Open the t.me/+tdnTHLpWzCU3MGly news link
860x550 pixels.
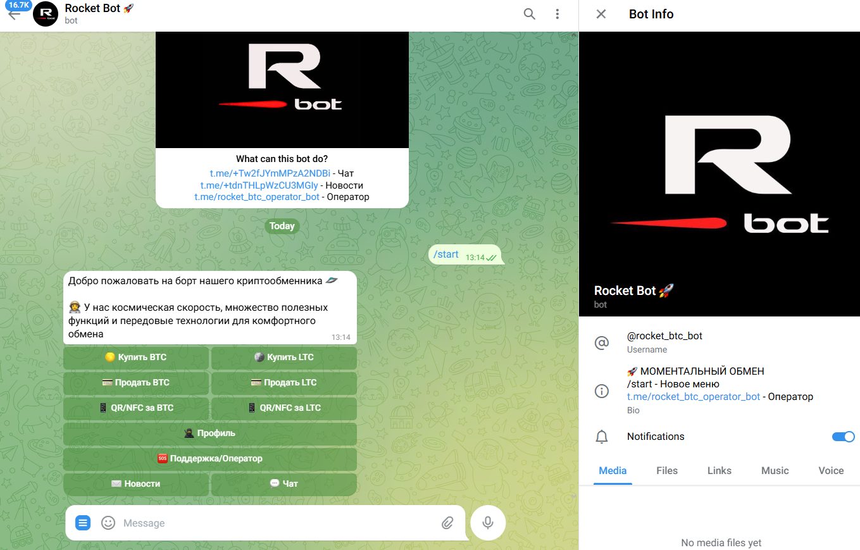coord(259,185)
